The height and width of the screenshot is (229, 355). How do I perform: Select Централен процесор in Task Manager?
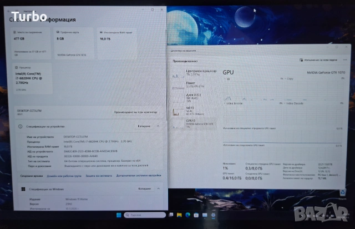pos(194,73)
